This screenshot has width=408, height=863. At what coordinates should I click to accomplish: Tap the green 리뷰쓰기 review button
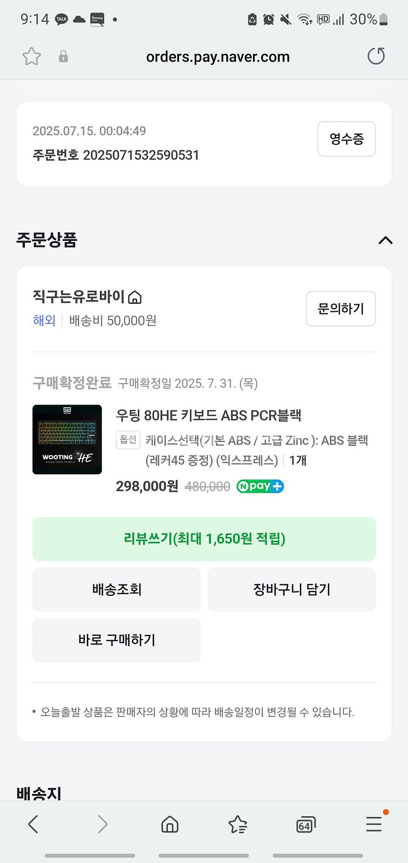204,539
